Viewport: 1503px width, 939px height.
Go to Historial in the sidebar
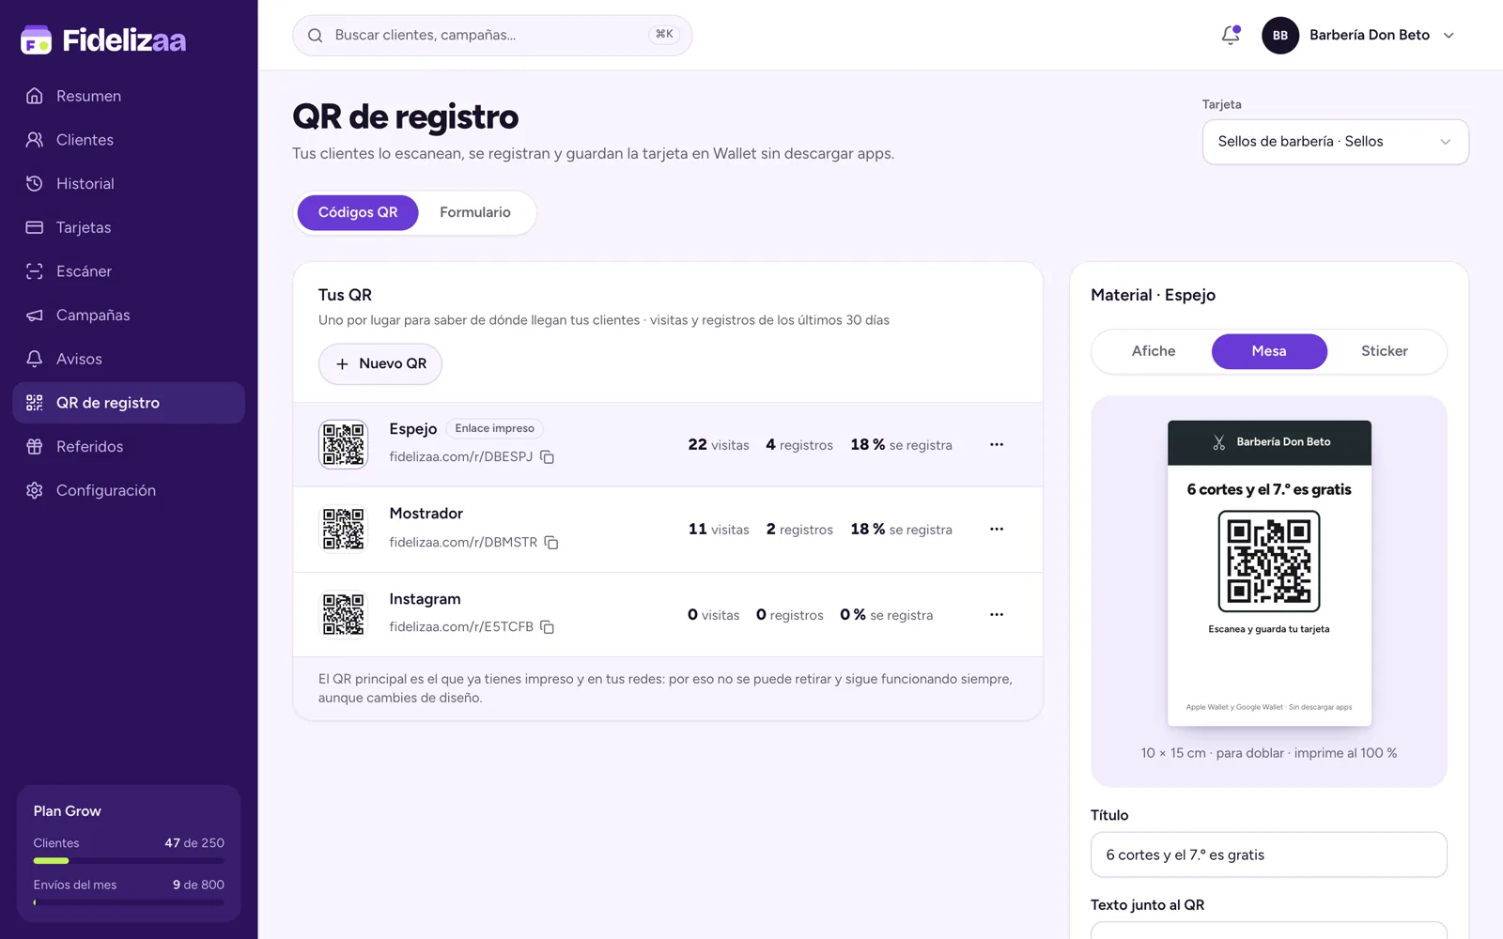click(x=129, y=183)
